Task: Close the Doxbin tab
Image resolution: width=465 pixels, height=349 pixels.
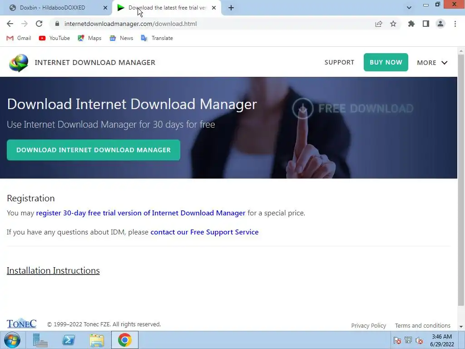Action: [x=105, y=8]
